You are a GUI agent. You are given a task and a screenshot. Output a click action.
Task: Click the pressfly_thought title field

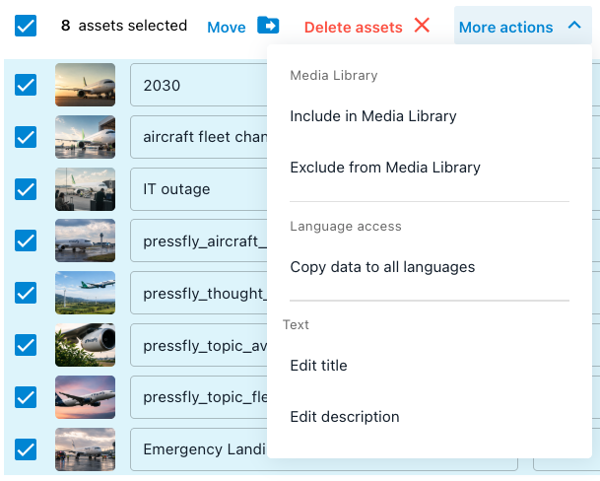(x=199, y=293)
